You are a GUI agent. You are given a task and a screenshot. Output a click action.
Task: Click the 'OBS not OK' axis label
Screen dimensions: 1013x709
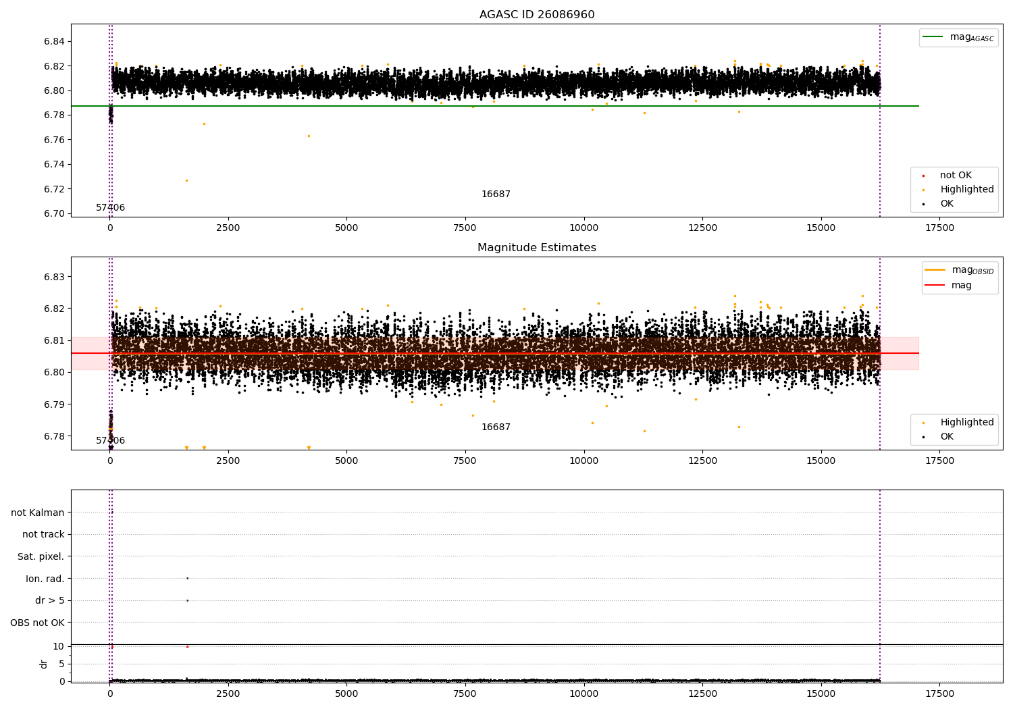pyautogui.click(x=37, y=623)
